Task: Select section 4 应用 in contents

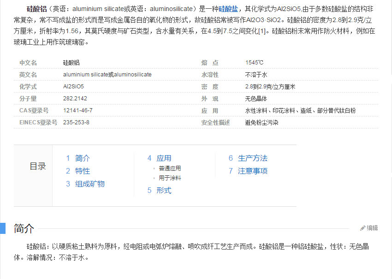Action: [x=164, y=158]
